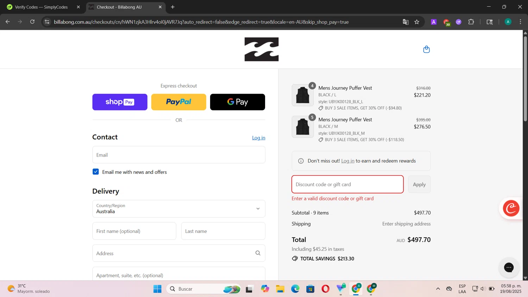Open Opera browser from taskbar
528x297 pixels.
pos(326,289)
